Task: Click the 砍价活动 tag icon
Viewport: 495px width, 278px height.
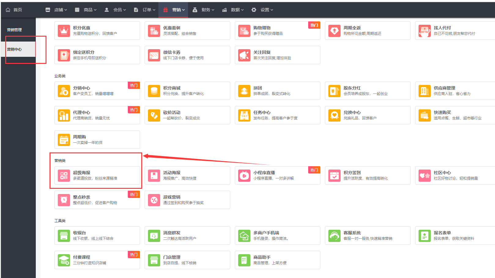Action: 154,115
